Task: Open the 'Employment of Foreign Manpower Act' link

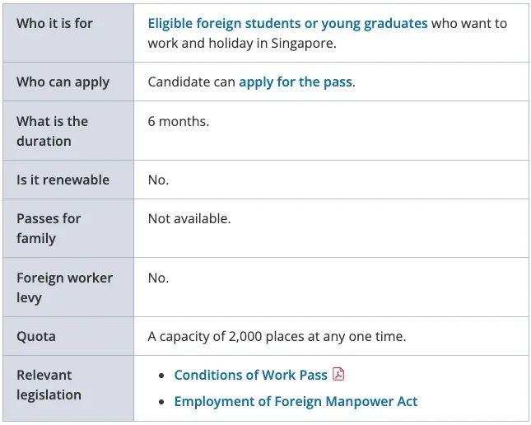Action: 296,401
